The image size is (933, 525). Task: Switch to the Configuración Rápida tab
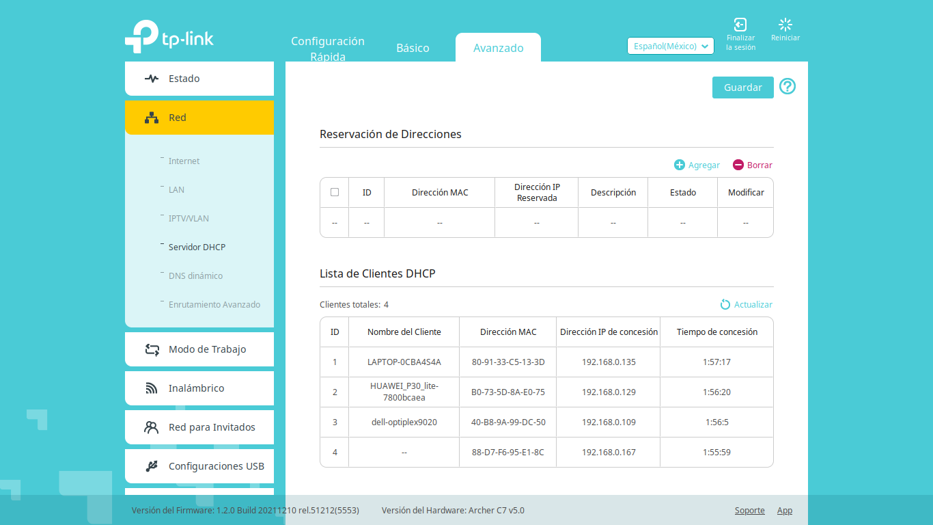click(x=328, y=49)
